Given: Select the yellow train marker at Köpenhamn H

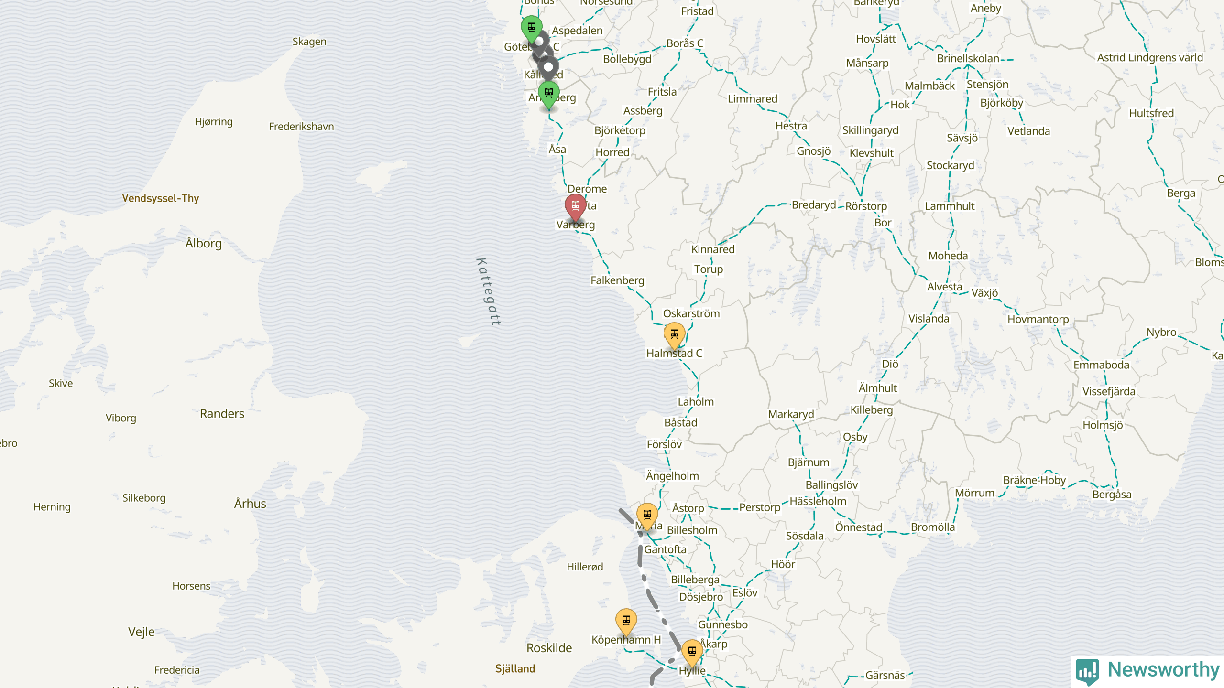Looking at the screenshot, I should [x=626, y=622].
